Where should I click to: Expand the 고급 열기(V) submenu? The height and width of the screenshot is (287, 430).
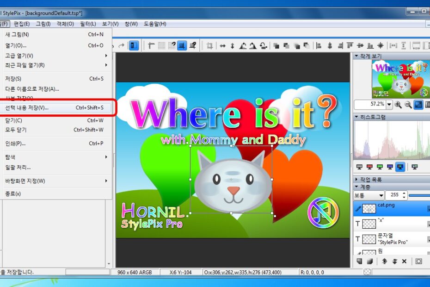pos(57,56)
